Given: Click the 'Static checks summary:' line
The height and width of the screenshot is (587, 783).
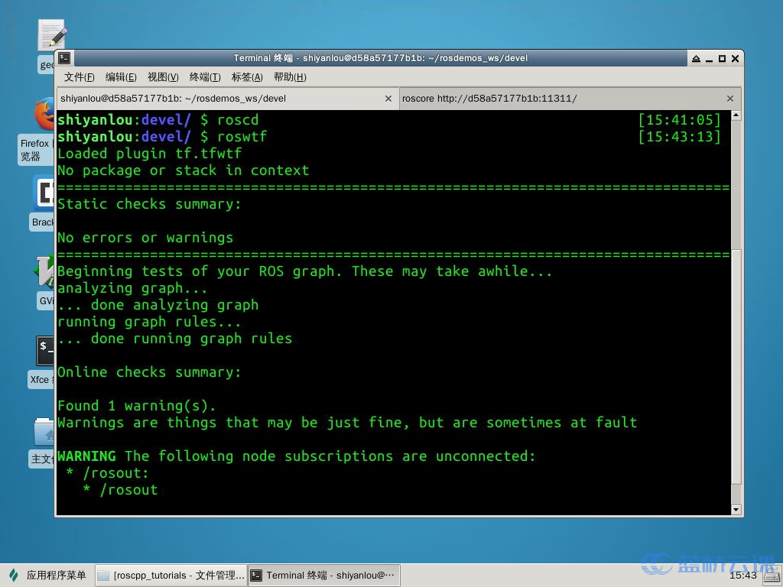Looking at the screenshot, I should (149, 204).
